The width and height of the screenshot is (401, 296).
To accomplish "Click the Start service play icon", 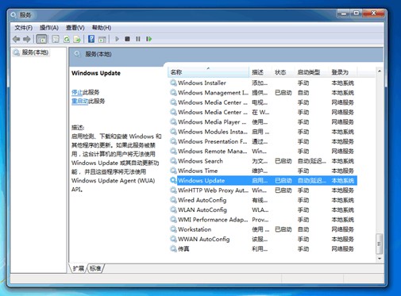I will 117,39.
